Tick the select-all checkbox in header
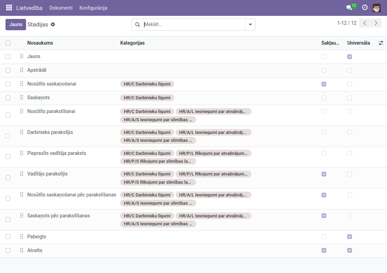 [8, 43]
